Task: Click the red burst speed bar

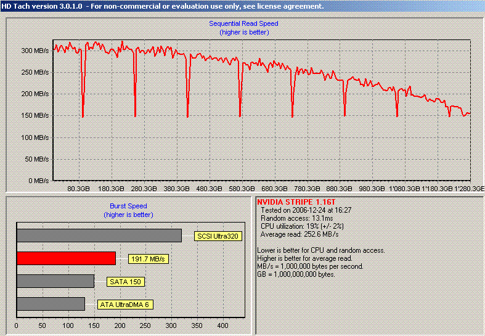Action: (66, 258)
